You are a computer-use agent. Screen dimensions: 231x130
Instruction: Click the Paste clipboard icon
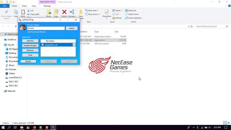coord(23,12)
